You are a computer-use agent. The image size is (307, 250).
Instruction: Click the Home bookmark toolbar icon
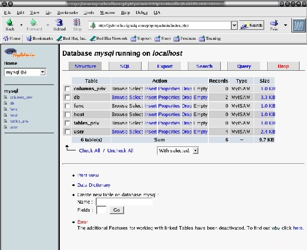click(11, 38)
